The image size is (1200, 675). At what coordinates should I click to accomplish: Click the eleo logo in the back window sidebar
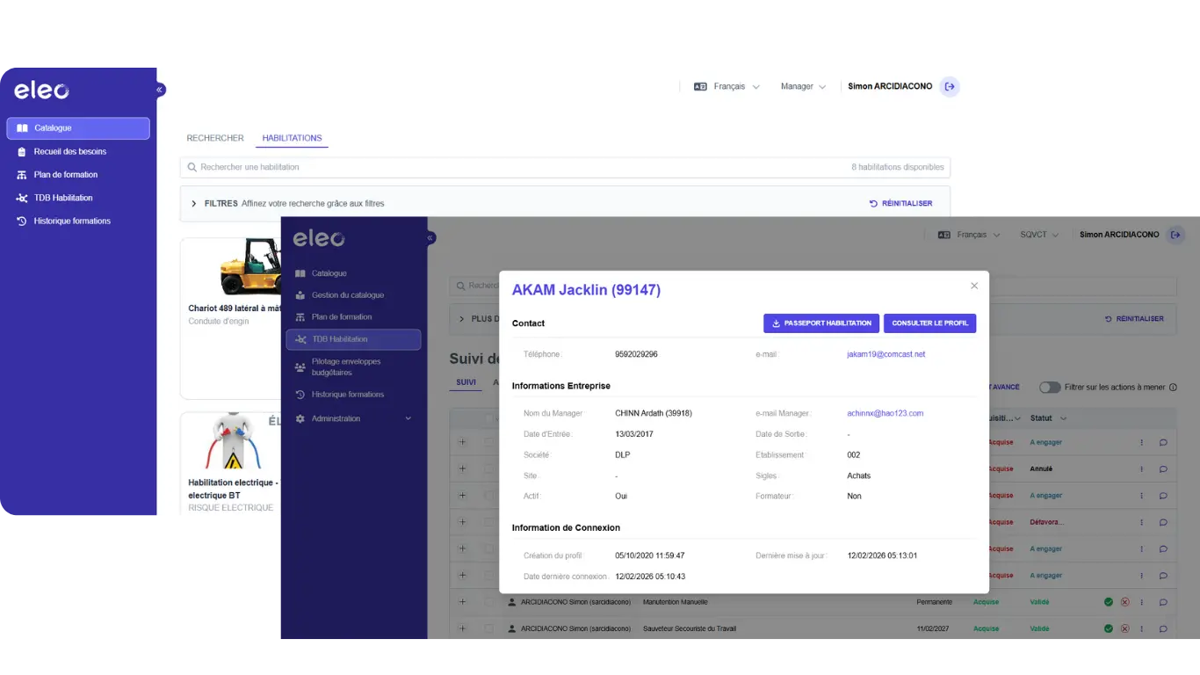pyautogui.click(x=41, y=91)
